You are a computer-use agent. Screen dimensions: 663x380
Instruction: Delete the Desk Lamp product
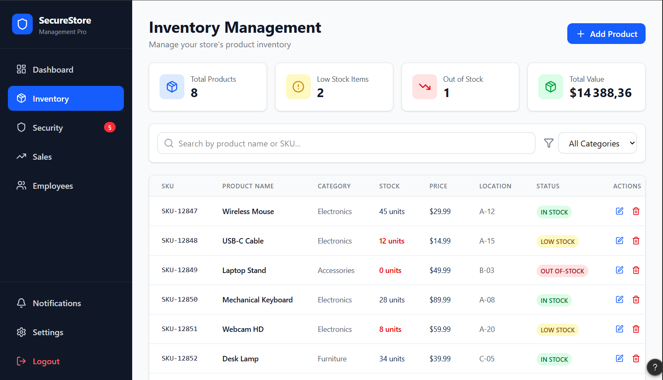(x=636, y=358)
